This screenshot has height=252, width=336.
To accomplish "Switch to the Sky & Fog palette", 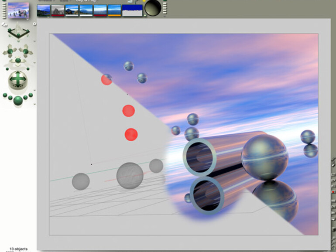I will [86, 1].
